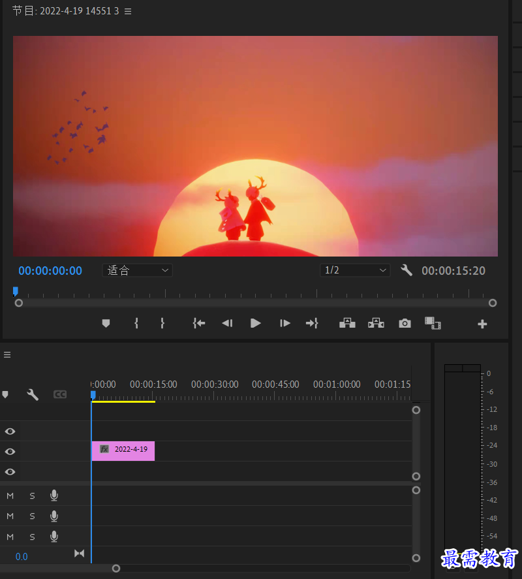Screen dimensions: 522x579
Task: Open the playback resolution dropdown 1/2
Action: pos(355,270)
